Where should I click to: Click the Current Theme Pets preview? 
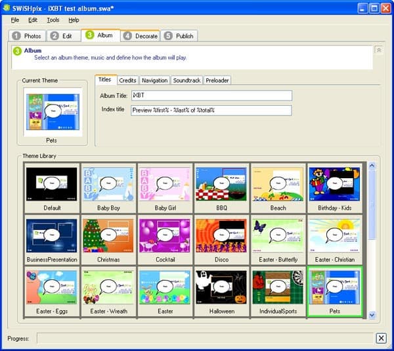click(x=53, y=112)
